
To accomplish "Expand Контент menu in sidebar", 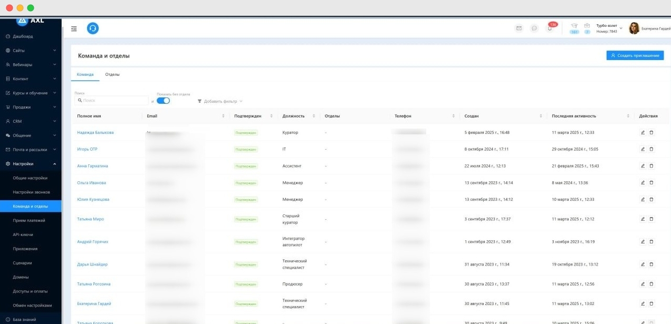I will [31, 79].
